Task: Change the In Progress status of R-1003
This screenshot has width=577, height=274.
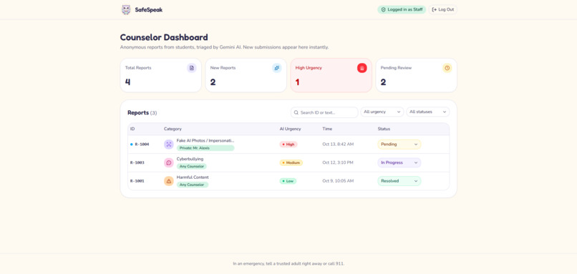Action: (x=399, y=162)
